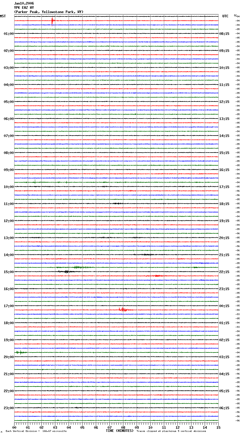
Task: Click minute 05 on the bottom axis
Action: click(82, 427)
